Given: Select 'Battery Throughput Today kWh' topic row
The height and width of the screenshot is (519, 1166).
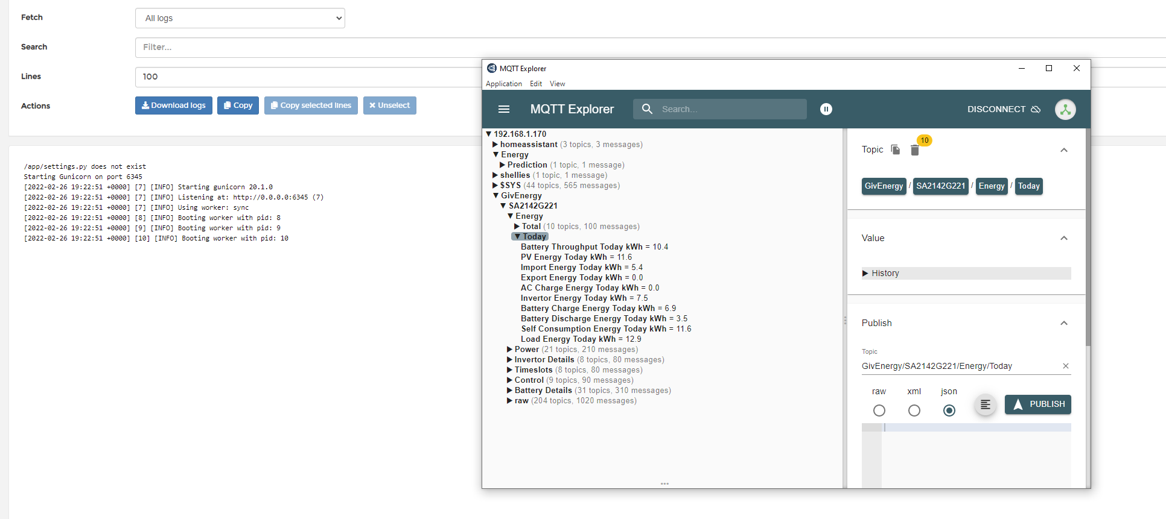Looking at the screenshot, I should 594,247.
